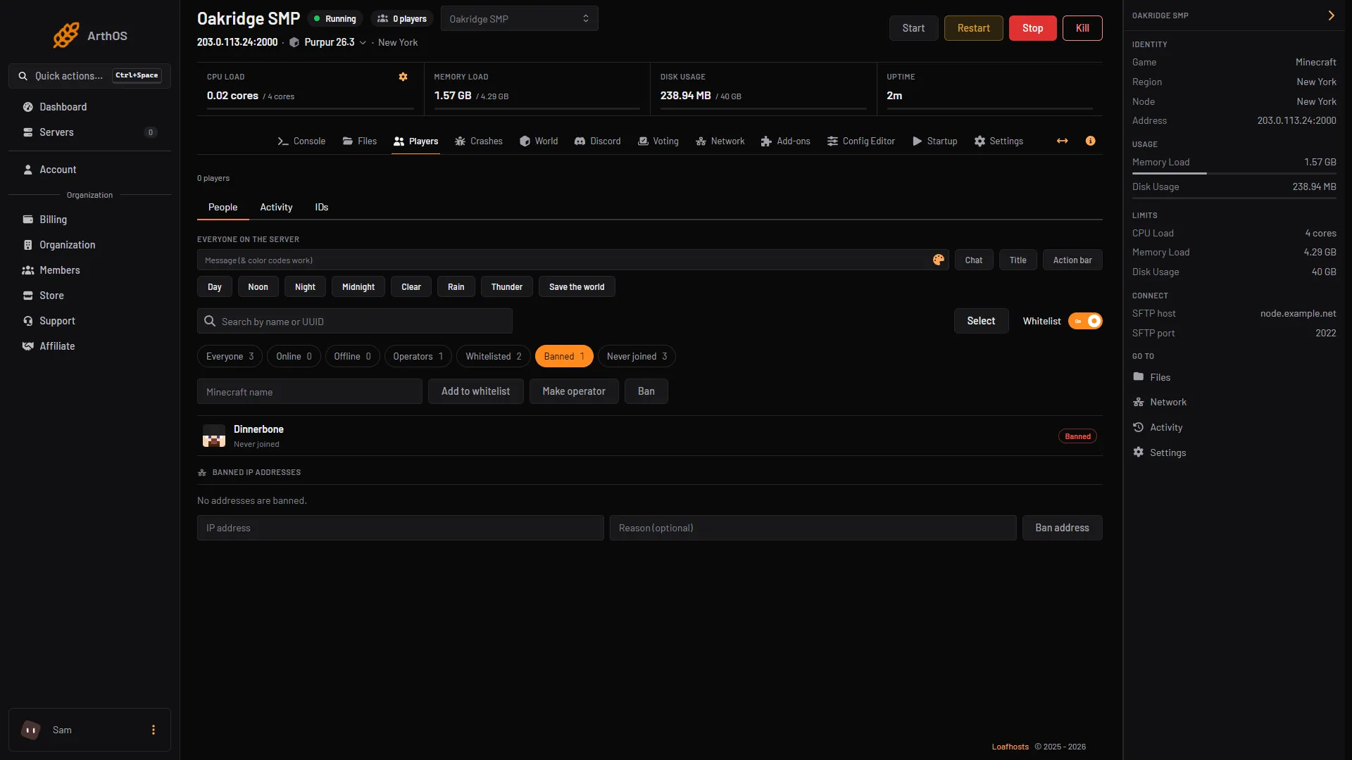
Task: Open the Config Editor tab
Action: 861,141
